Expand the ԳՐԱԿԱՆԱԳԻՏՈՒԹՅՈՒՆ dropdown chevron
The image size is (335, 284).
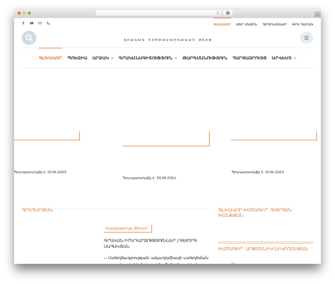point(176,58)
